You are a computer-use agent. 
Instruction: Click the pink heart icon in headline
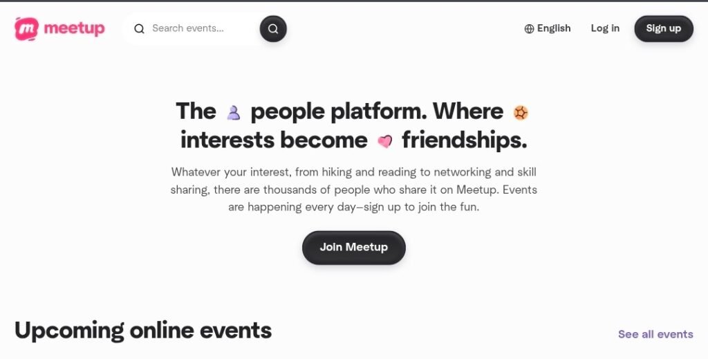tap(384, 141)
